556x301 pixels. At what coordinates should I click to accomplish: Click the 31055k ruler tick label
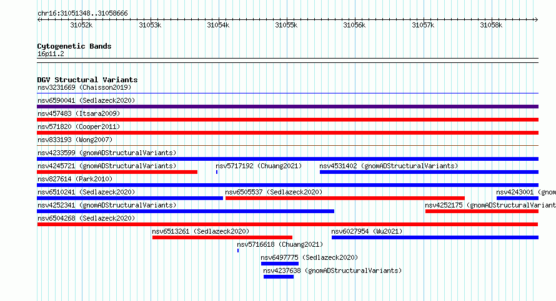(286, 25)
